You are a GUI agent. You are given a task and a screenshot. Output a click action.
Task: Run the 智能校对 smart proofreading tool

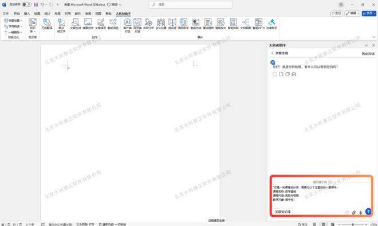220,24
